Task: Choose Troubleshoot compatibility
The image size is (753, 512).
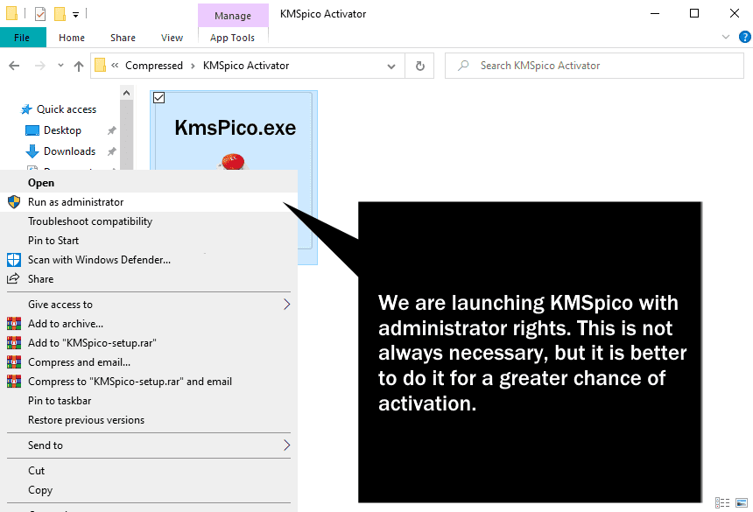Action: (149, 221)
